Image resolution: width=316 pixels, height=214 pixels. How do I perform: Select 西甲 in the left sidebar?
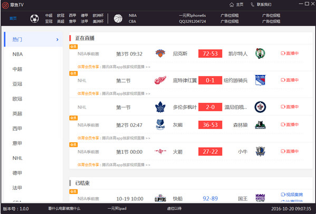pos(17,129)
